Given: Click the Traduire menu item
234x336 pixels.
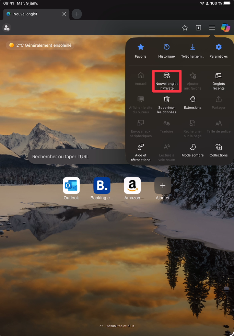Looking at the screenshot, I should (x=166, y=126).
